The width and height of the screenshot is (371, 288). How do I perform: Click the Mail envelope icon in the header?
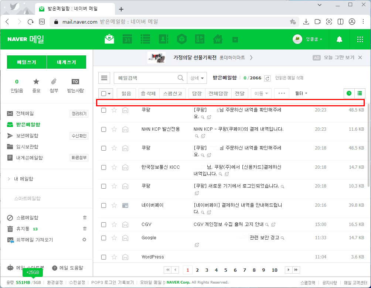point(109,39)
